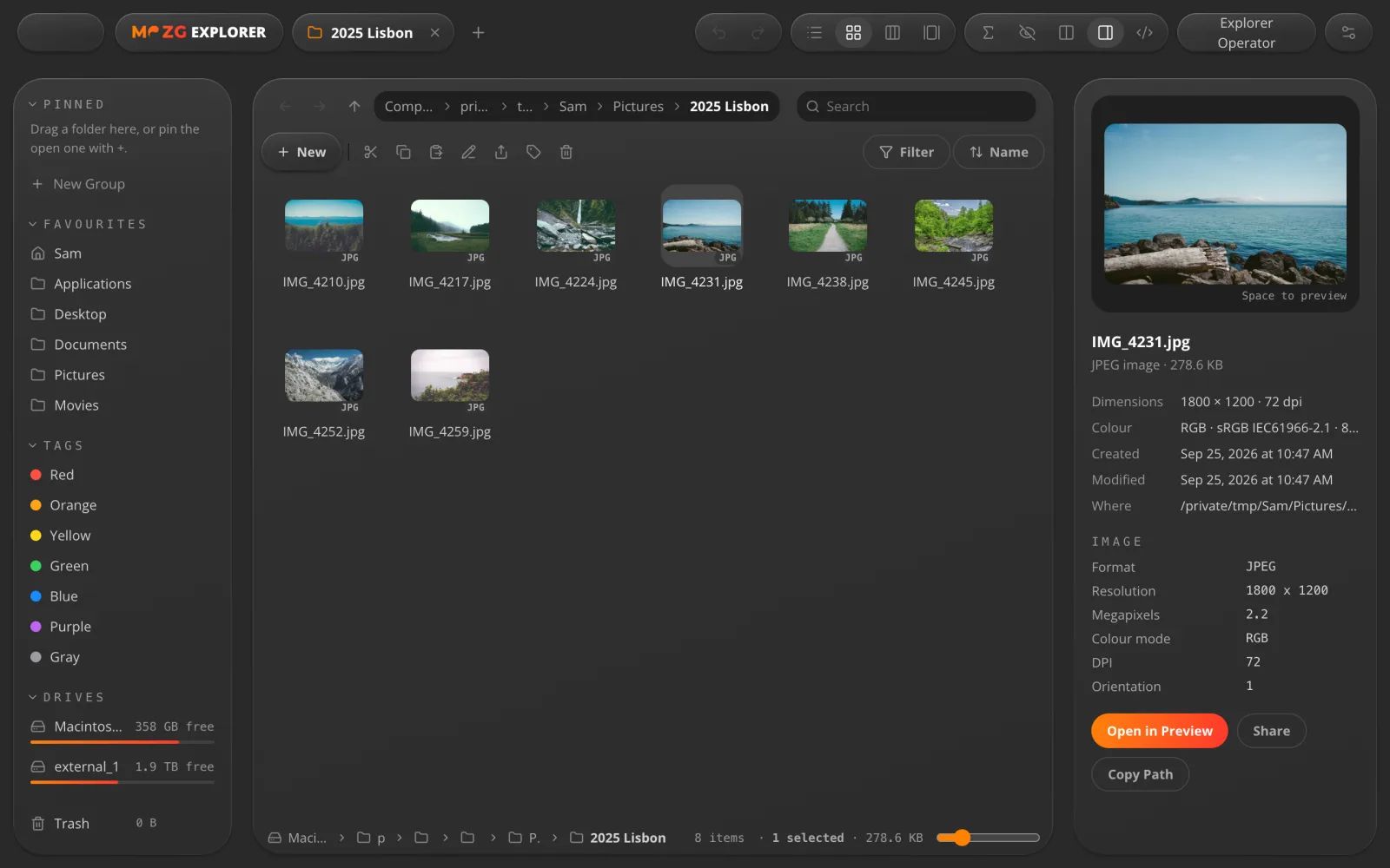The width and height of the screenshot is (1390, 868).
Task: Click the Rename pencil icon
Action: (x=468, y=152)
